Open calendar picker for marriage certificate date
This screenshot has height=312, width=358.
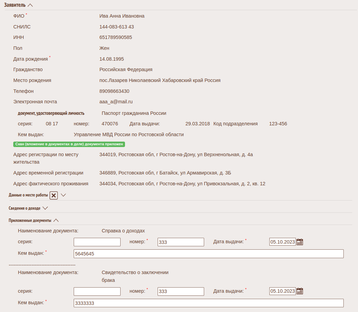(x=300, y=291)
